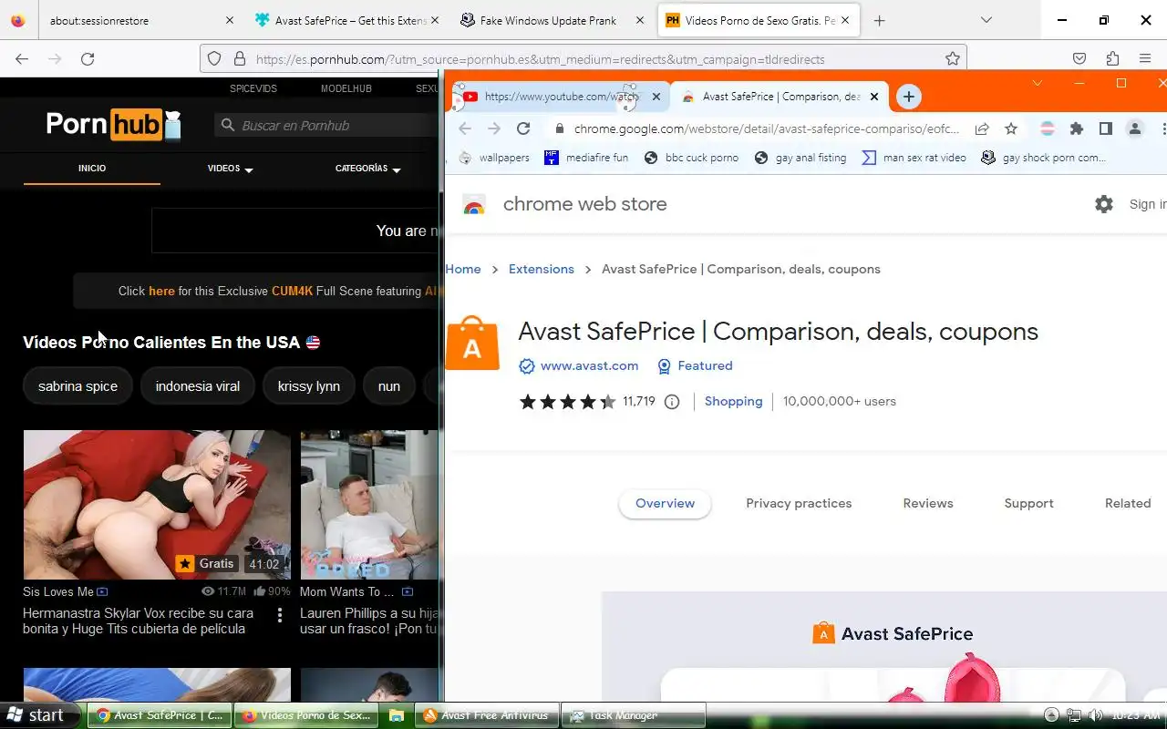The height and width of the screenshot is (729, 1167).
Task: Open the Firefox extensions puzzle icon
Action: coord(1112,59)
